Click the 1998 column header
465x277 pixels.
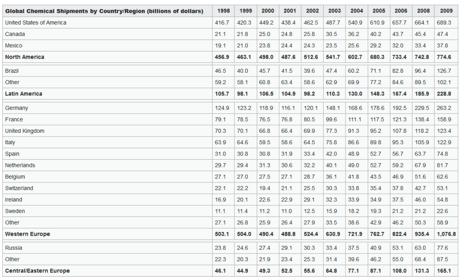[x=223, y=11]
